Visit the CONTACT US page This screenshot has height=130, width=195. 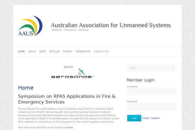(x=101, y=52)
